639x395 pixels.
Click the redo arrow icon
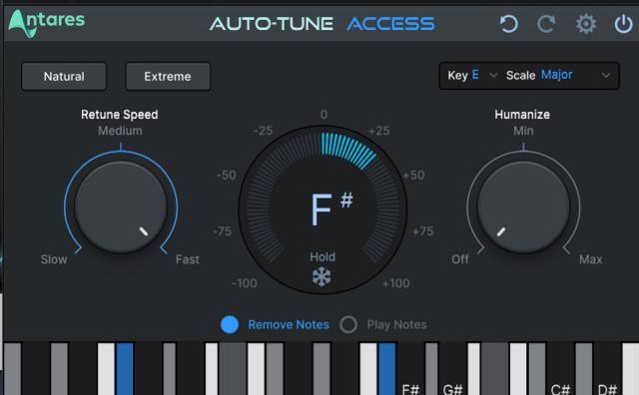click(546, 24)
